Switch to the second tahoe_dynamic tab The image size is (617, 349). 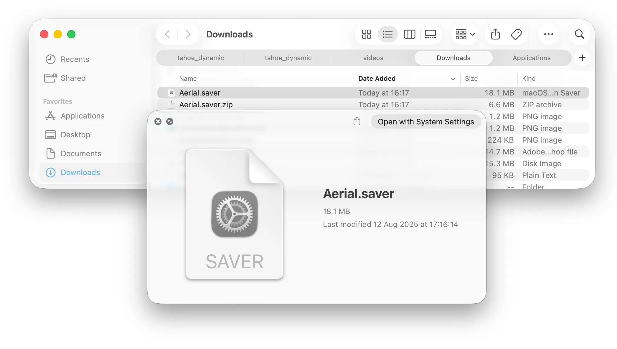coord(288,58)
